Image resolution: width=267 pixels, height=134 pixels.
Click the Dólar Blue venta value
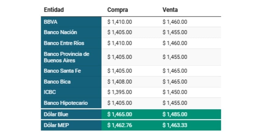tap(175, 114)
